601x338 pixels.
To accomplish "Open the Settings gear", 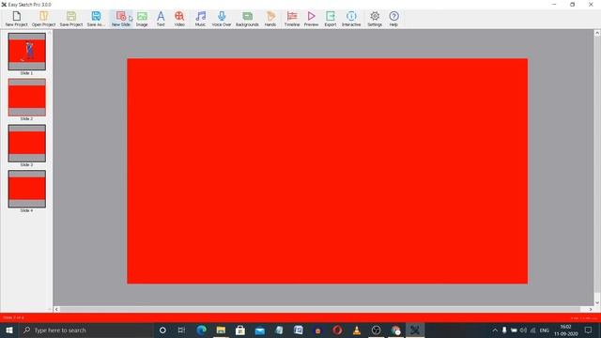I will tap(375, 19).
